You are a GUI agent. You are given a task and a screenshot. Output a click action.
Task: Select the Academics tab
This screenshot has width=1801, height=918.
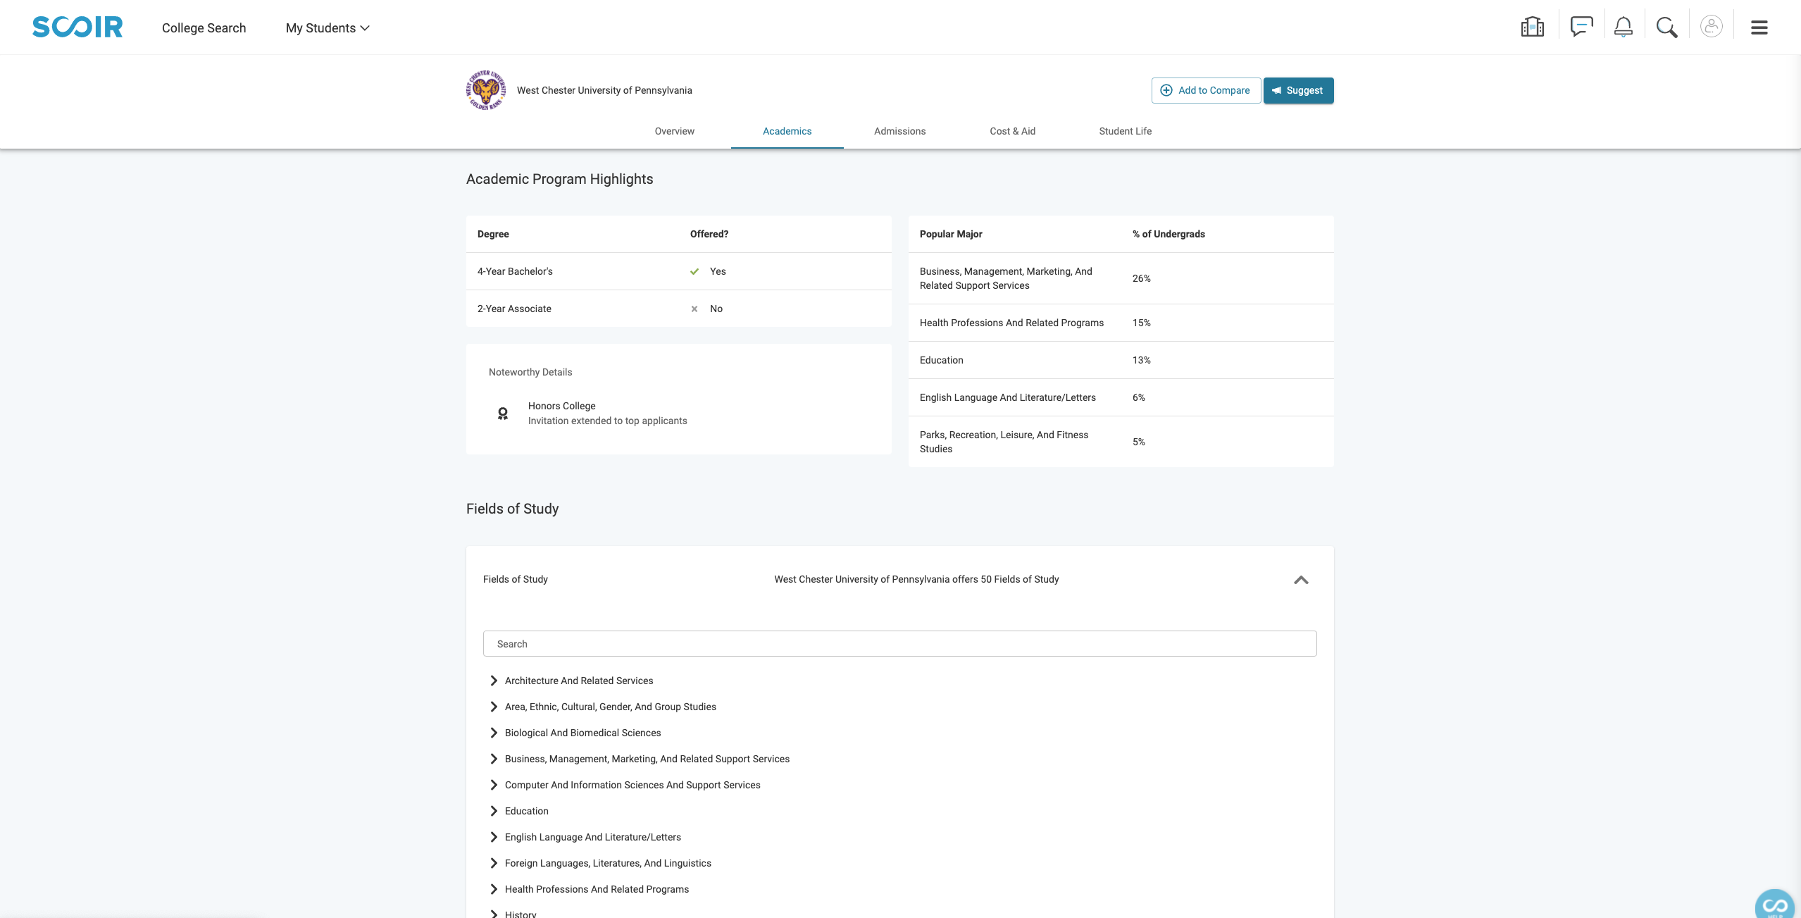787,131
